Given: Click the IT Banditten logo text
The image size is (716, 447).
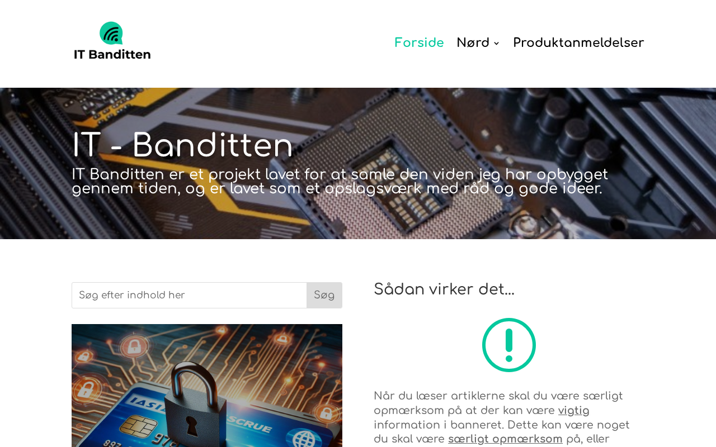Looking at the screenshot, I should click(112, 54).
